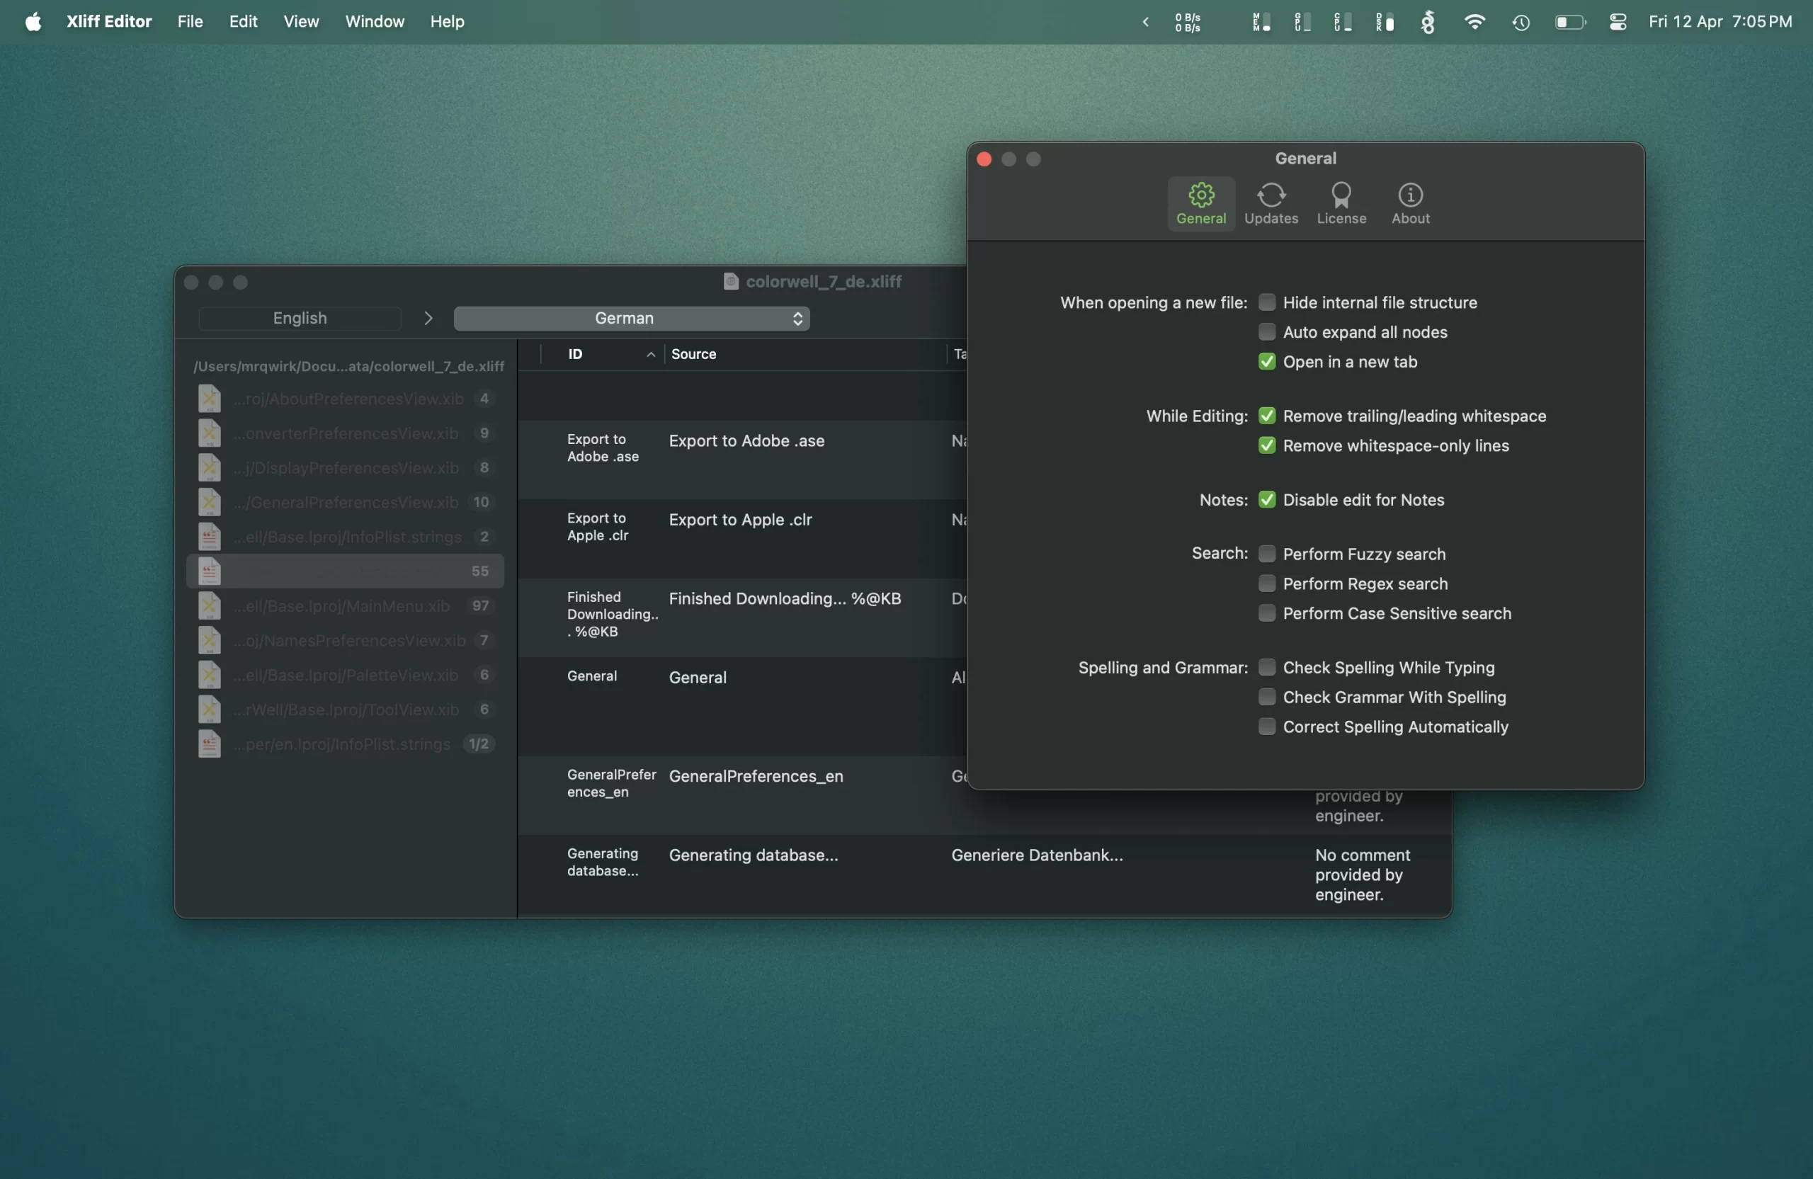Turn on Check Spelling While Typing
Viewport: 1813px width, 1179px height.
tap(1267, 667)
